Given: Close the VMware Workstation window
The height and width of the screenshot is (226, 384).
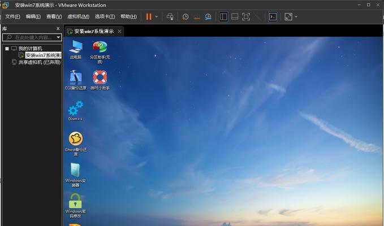Looking at the screenshot, I should click(x=378, y=5).
